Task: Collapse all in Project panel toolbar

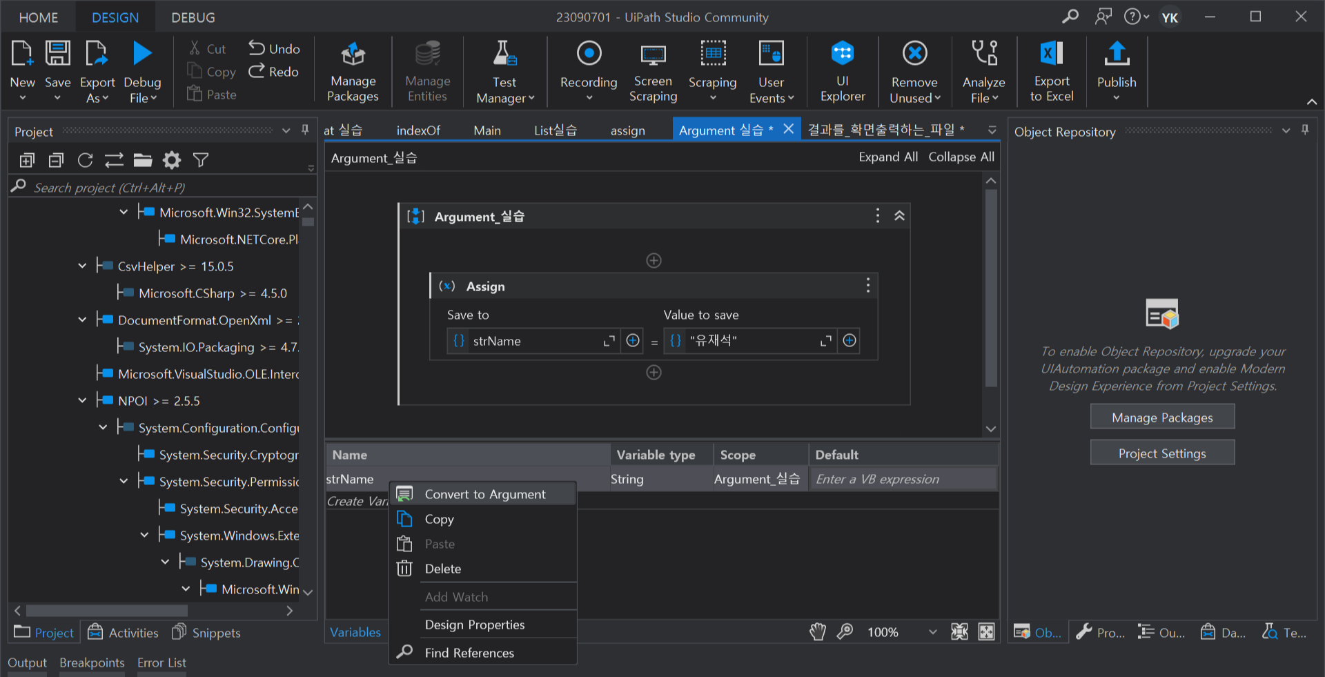Action: [x=56, y=160]
